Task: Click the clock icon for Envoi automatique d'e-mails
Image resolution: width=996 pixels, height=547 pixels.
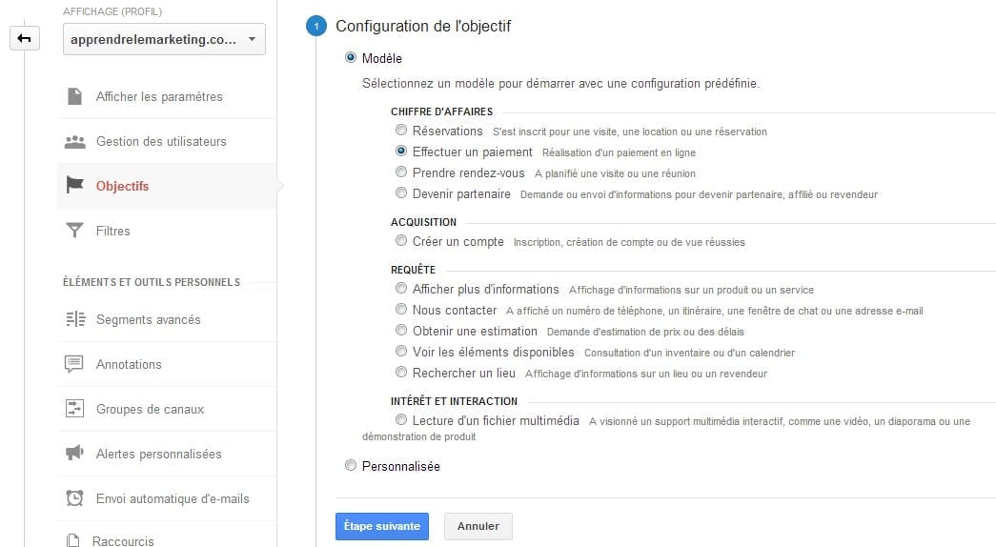Action: (75, 498)
